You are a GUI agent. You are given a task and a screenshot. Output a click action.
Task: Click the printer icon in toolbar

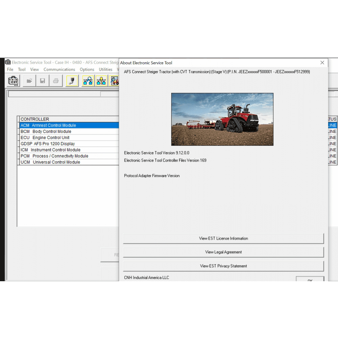56,81
